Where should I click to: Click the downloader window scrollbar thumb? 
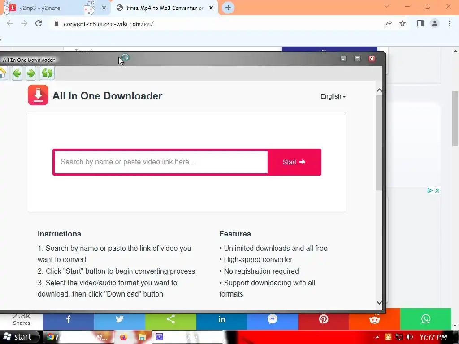(379, 143)
